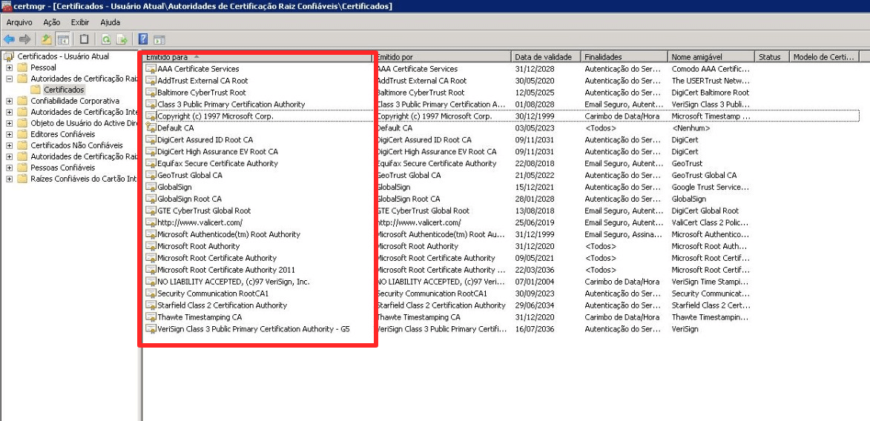Click the Google Trust Service... friendly name
The image size is (870, 421).
[712, 187]
